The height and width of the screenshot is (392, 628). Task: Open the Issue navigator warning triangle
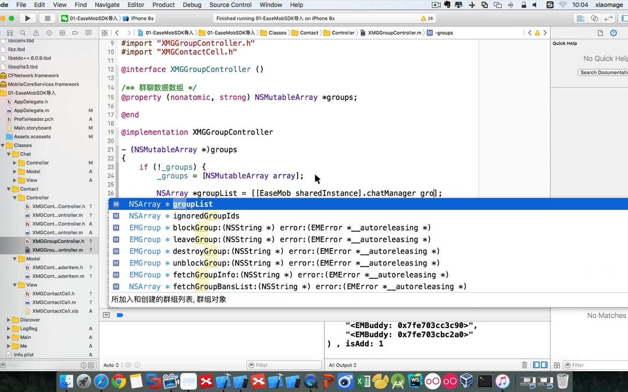click(x=36, y=33)
